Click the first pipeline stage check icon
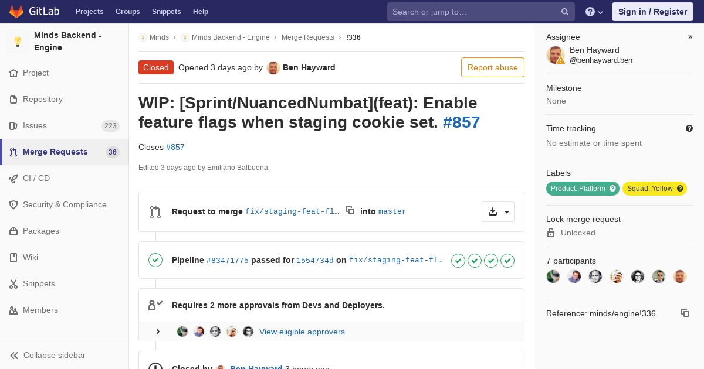 click(458, 261)
